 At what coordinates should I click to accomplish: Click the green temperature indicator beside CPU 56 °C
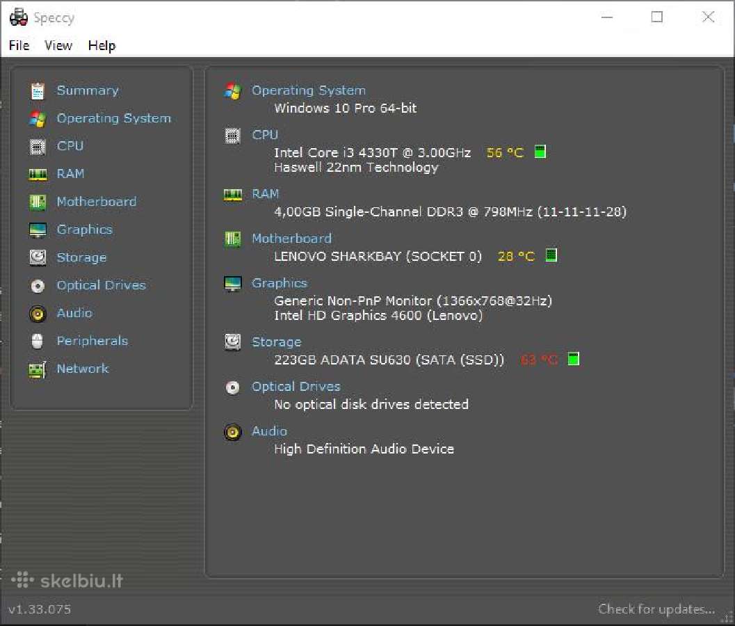(540, 152)
